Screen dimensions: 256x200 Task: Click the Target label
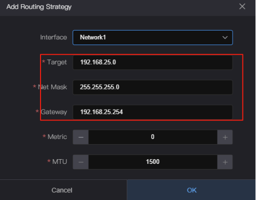click(x=57, y=62)
